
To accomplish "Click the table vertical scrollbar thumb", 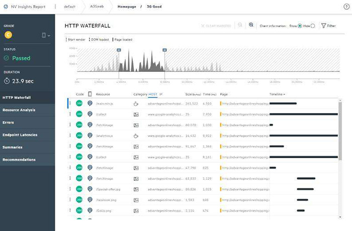I will [340, 131].
